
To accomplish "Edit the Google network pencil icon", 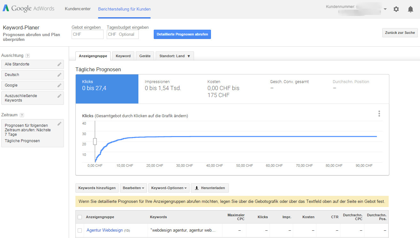I will pos(59,85).
